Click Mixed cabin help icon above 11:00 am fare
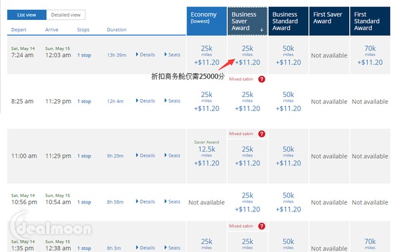 tap(261, 134)
